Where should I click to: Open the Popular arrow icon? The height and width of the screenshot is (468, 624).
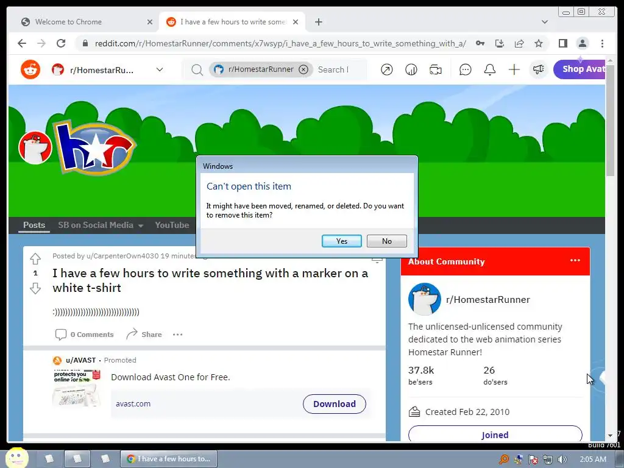tap(386, 69)
